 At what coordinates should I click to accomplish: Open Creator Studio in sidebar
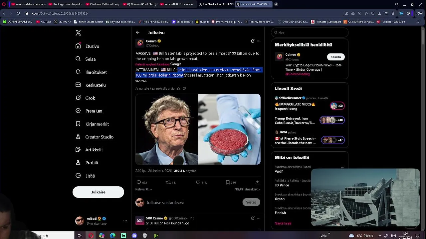(x=95, y=137)
